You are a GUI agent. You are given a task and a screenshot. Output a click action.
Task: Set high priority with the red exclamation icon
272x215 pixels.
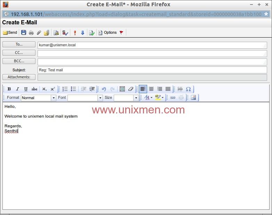point(75,33)
